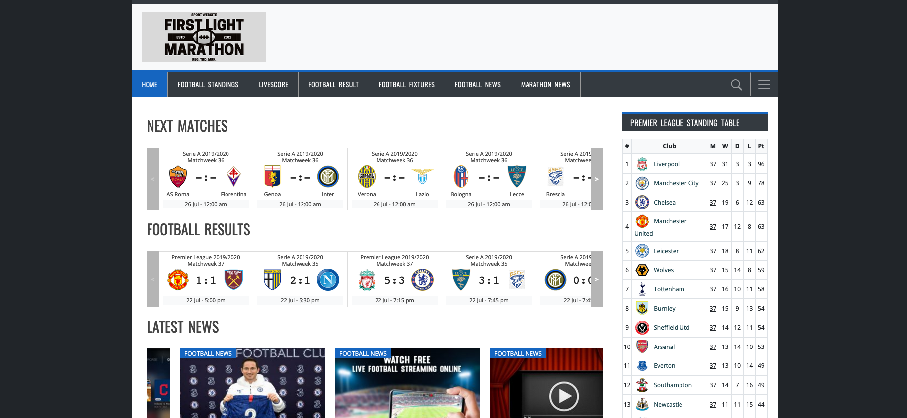Open Football Fixtures in the navigation
The width and height of the screenshot is (907, 418).
coord(407,85)
